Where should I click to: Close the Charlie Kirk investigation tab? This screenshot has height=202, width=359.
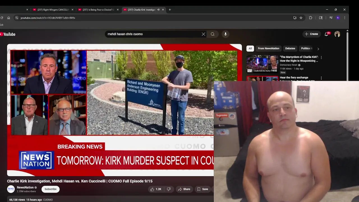pyautogui.click(x=163, y=10)
